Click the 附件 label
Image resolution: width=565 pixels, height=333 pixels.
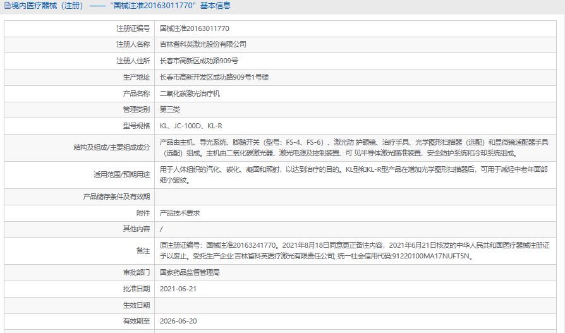click(x=143, y=213)
